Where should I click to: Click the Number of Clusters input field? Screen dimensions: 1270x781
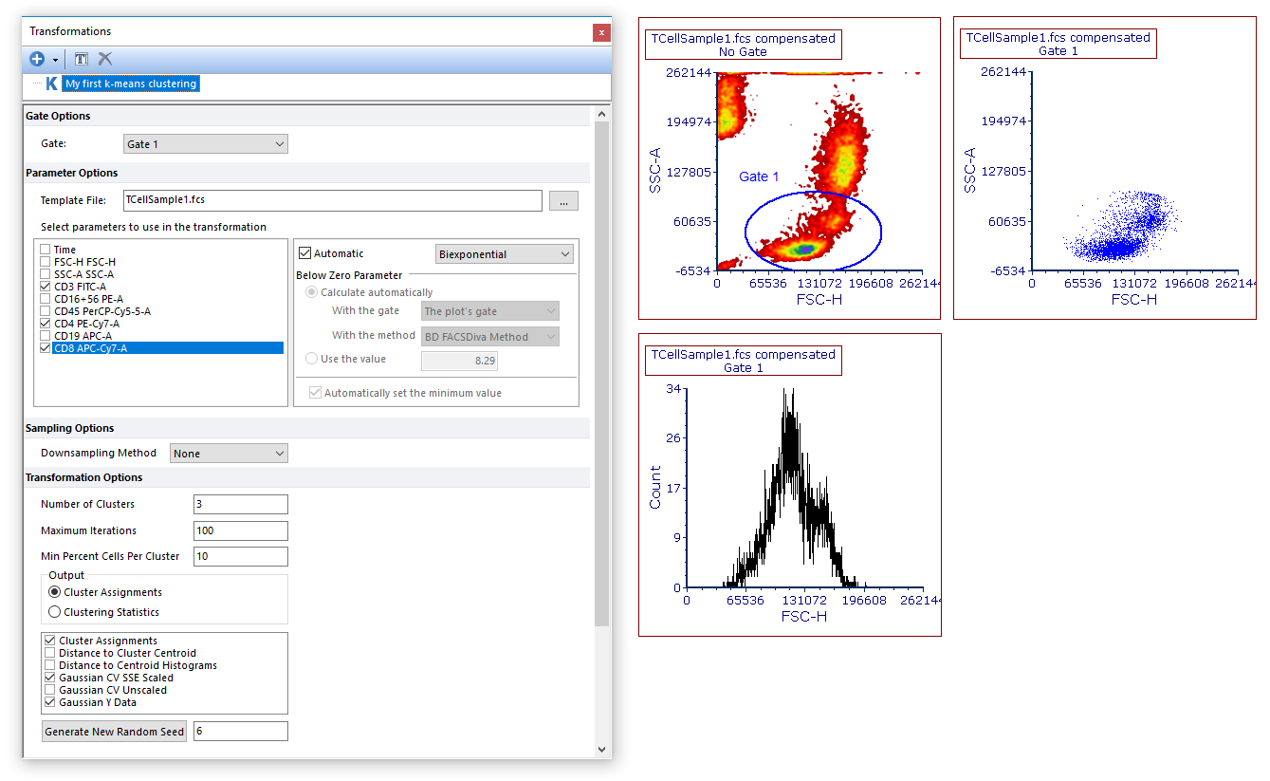pos(240,505)
